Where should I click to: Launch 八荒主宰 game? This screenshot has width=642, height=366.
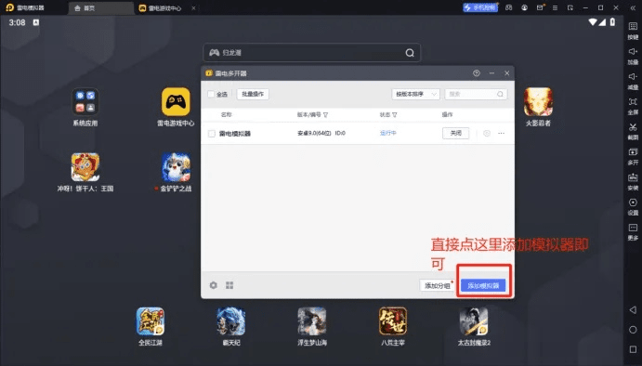(x=393, y=321)
